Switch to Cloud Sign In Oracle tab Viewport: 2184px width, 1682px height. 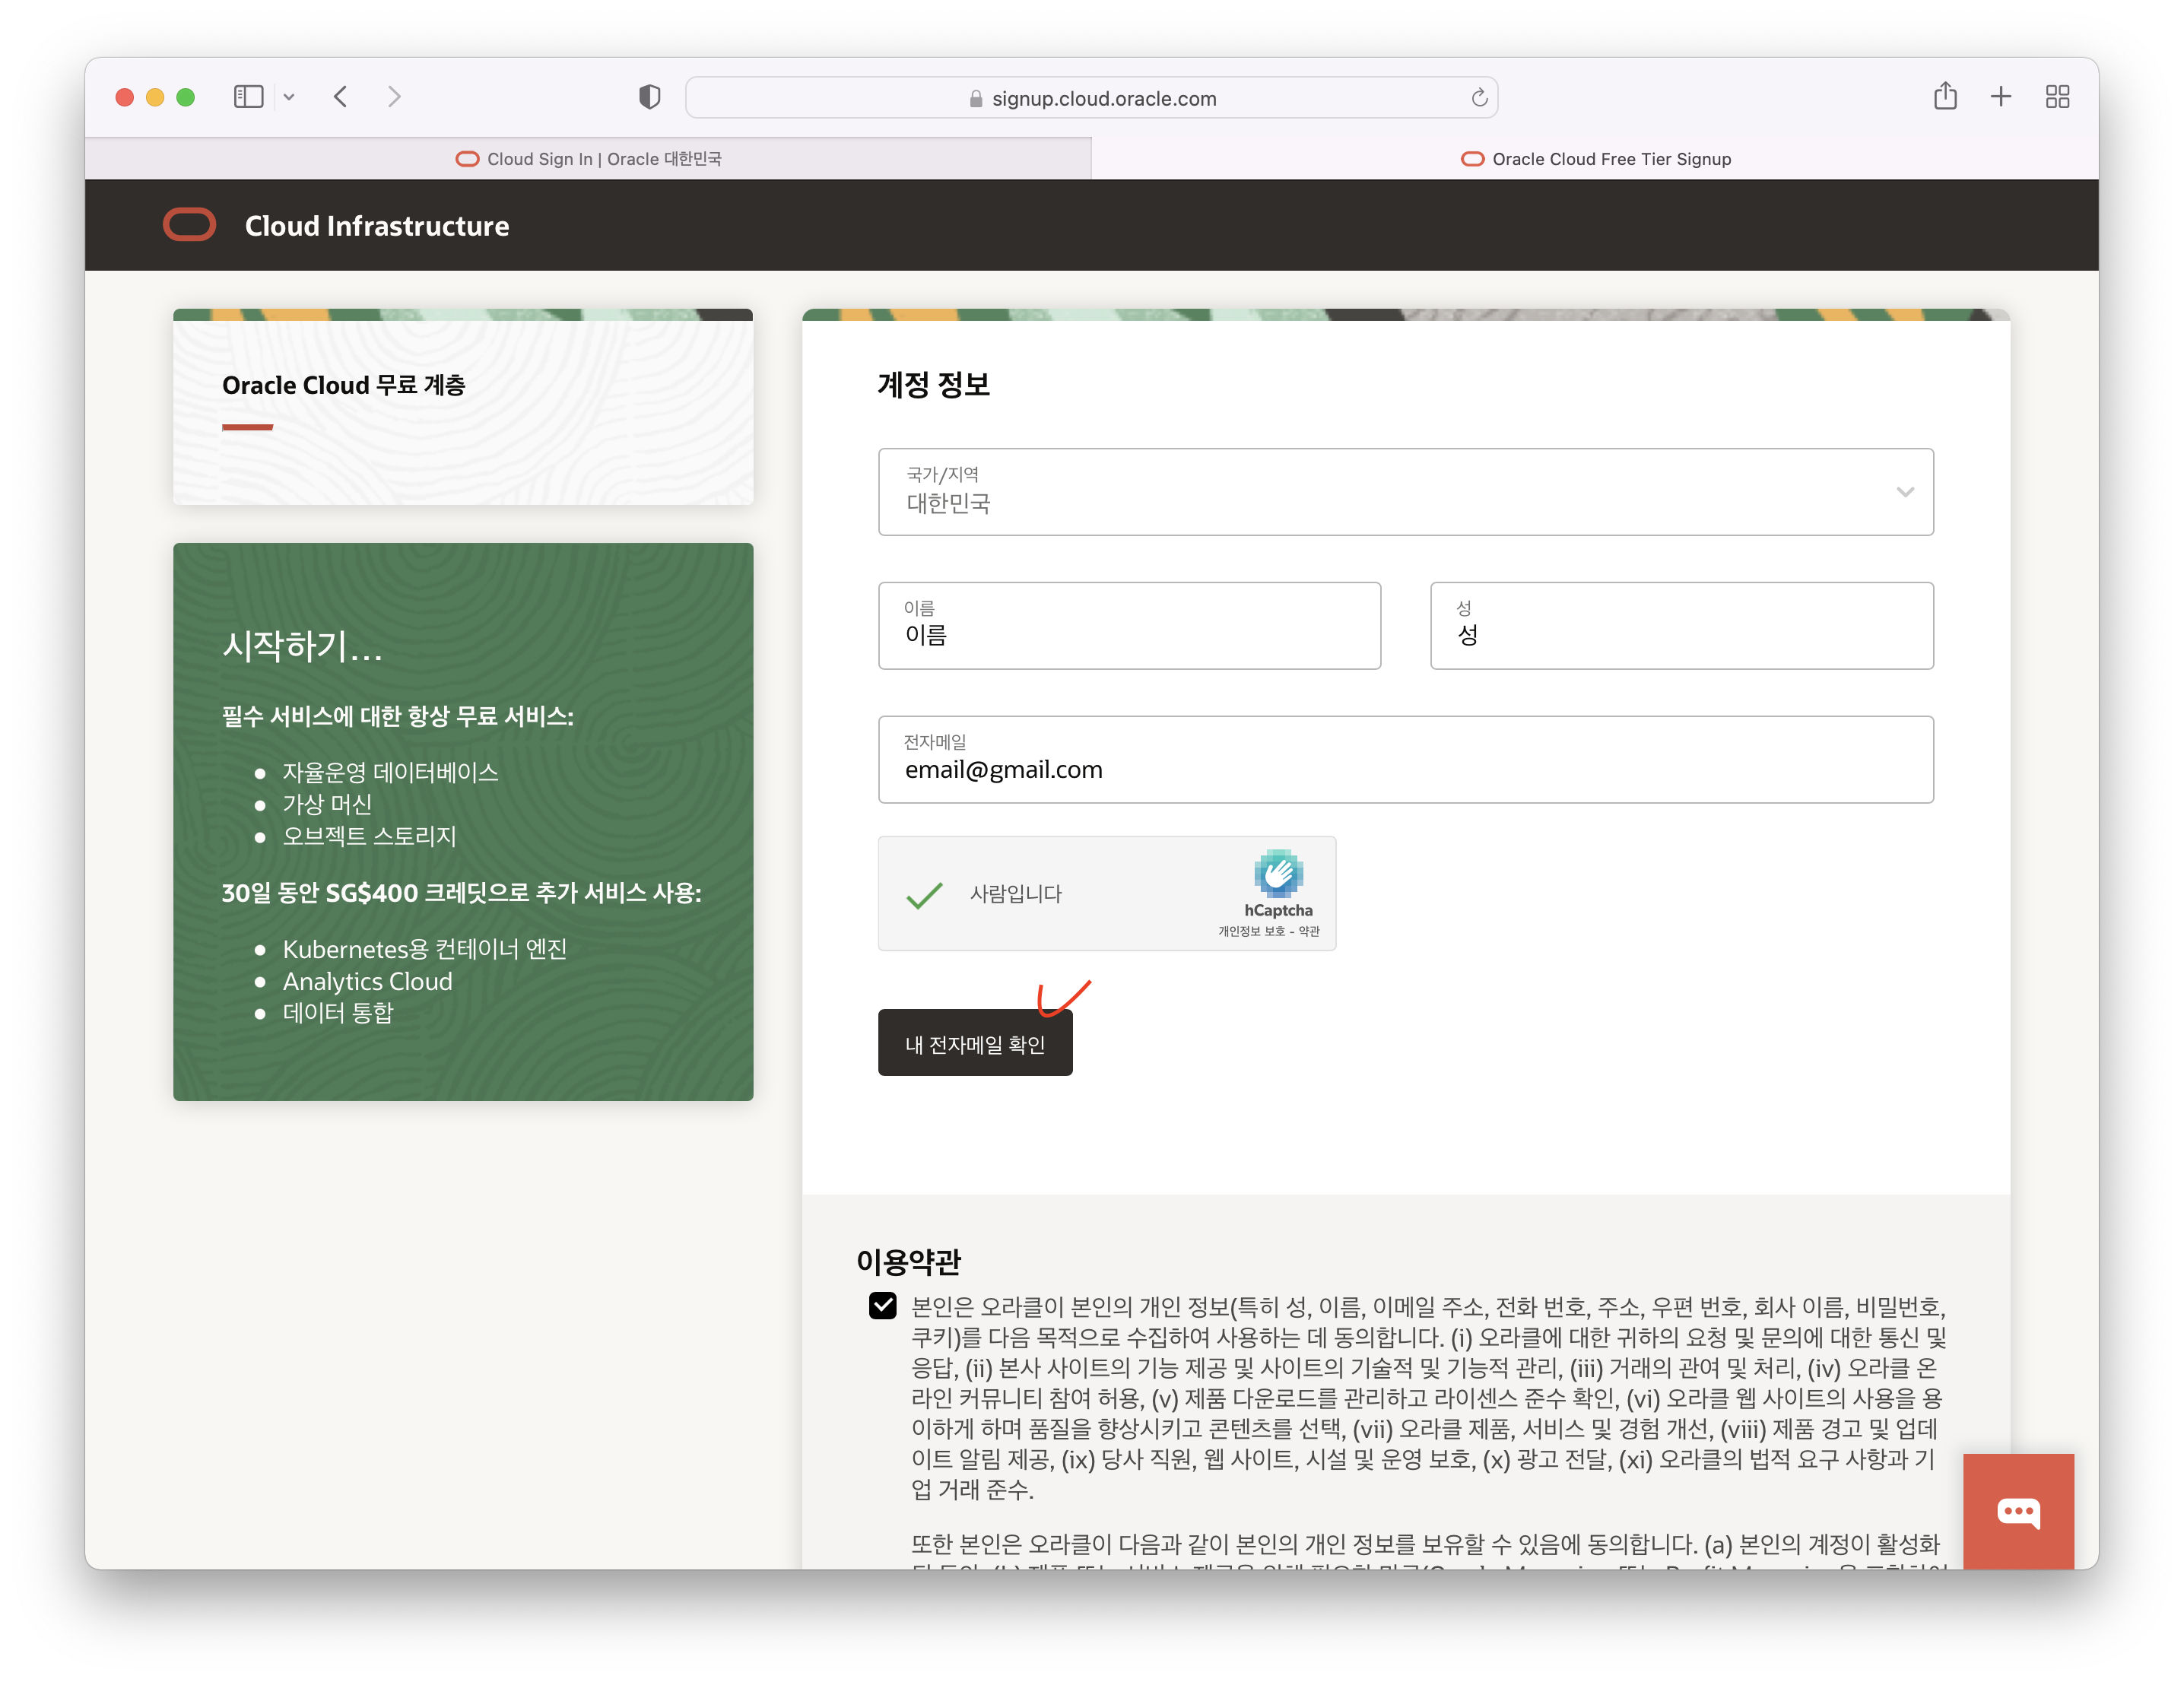588,159
